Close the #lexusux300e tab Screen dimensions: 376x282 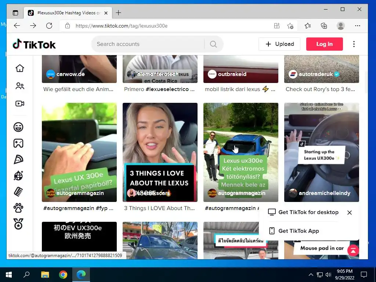click(106, 13)
